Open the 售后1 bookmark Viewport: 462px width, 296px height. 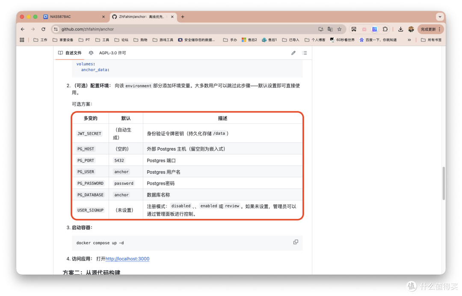click(x=269, y=40)
